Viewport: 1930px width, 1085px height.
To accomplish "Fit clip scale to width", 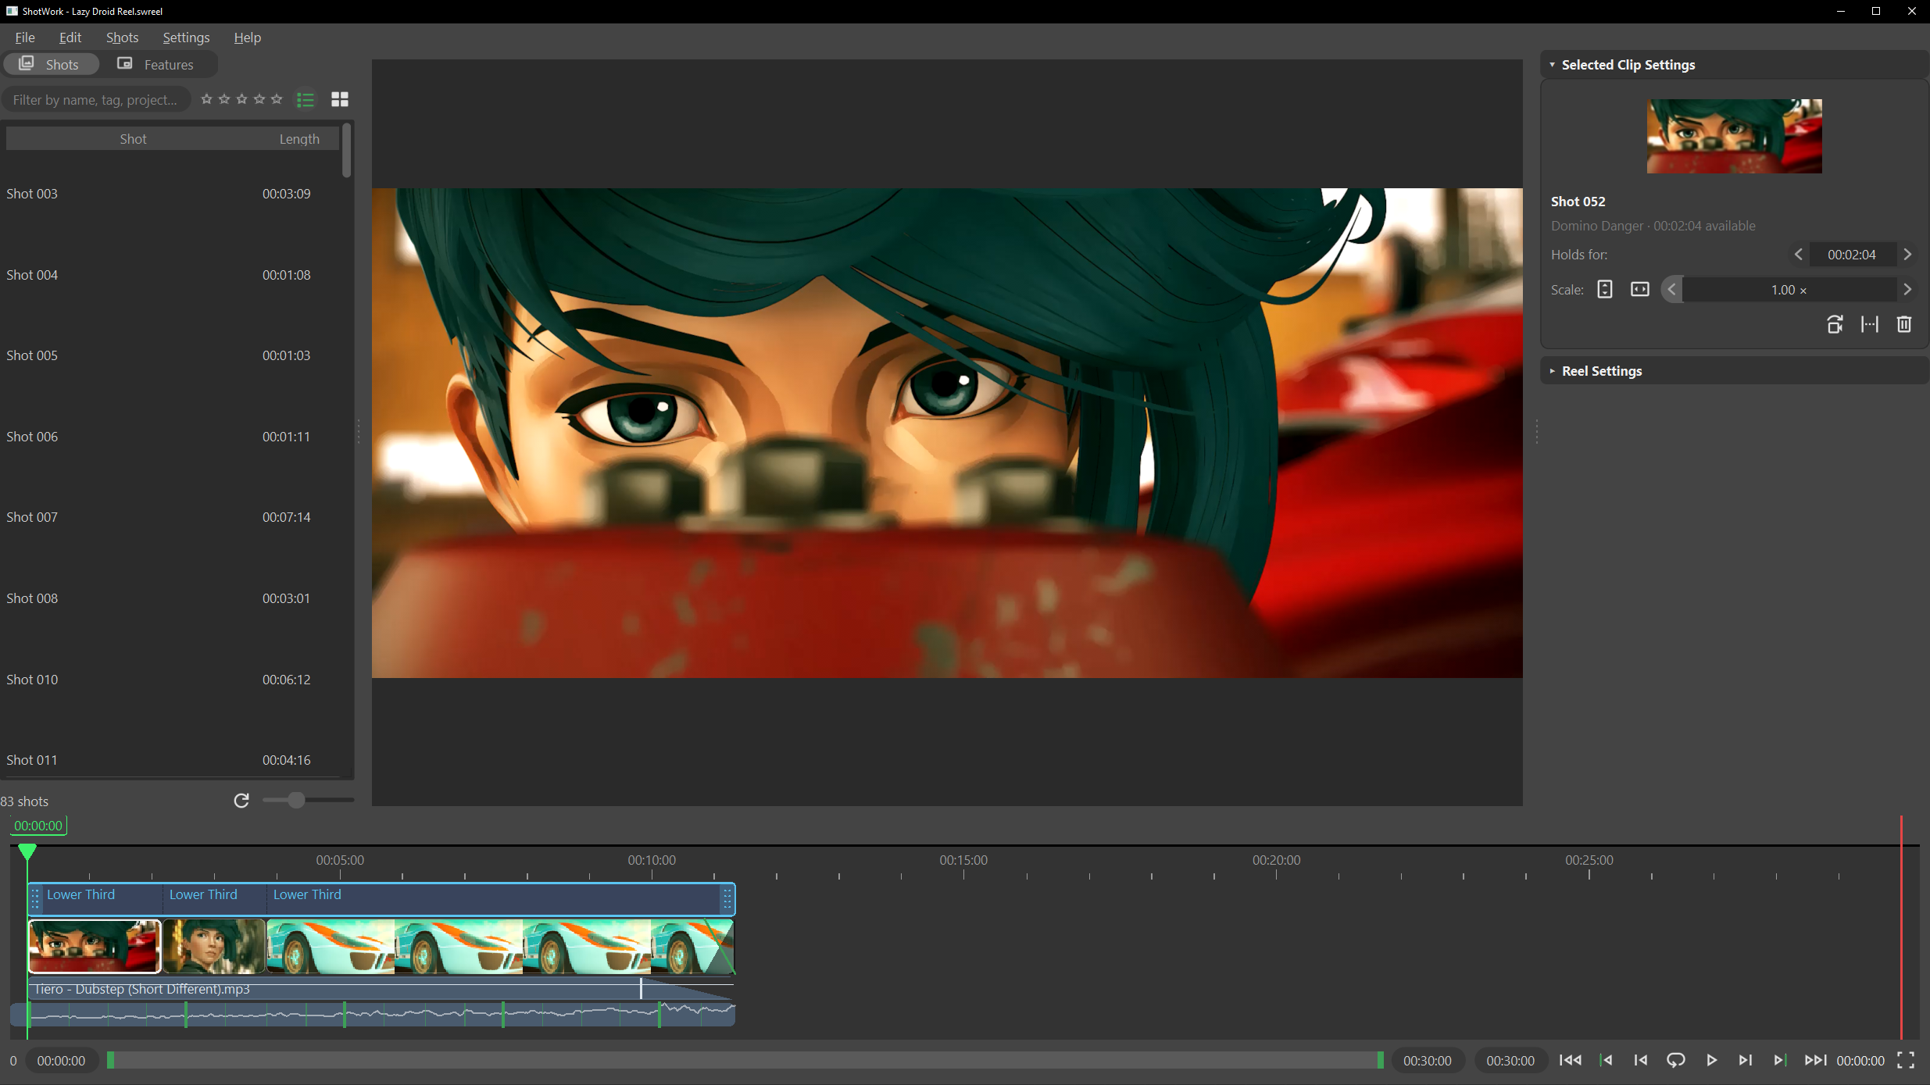I will pos(1640,290).
